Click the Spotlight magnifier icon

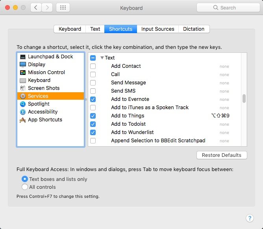[x=23, y=104]
